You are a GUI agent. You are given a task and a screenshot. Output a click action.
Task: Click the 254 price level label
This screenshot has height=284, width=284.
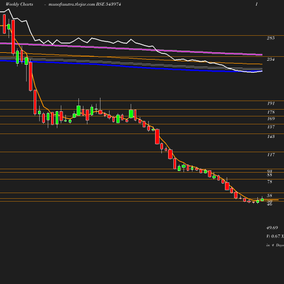[271, 59]
